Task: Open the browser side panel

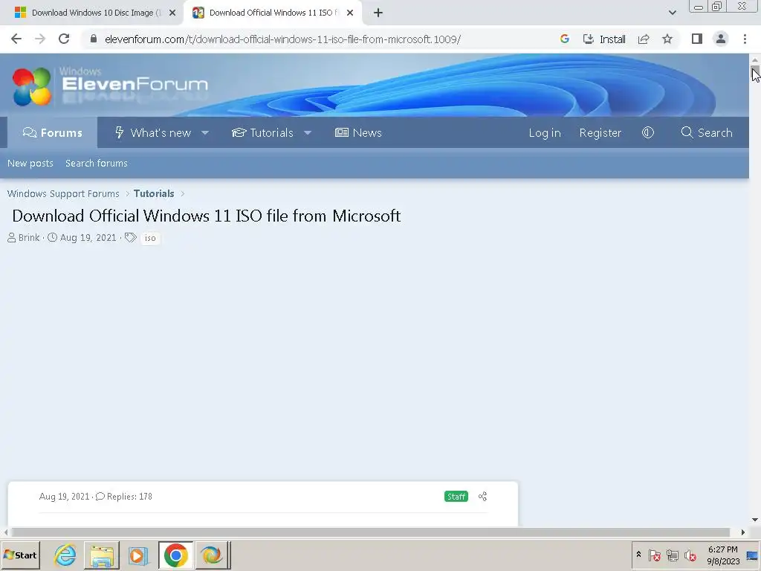Action: 697,39
